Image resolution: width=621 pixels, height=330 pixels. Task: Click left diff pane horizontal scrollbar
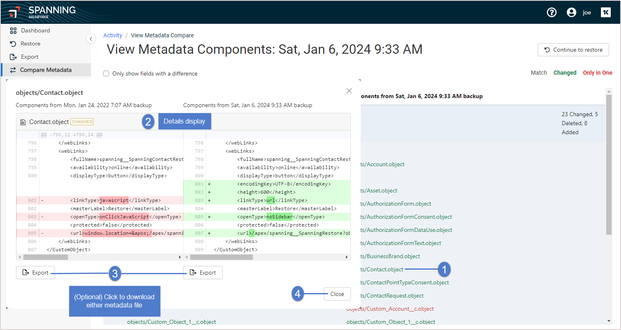[x=45, y=257]
